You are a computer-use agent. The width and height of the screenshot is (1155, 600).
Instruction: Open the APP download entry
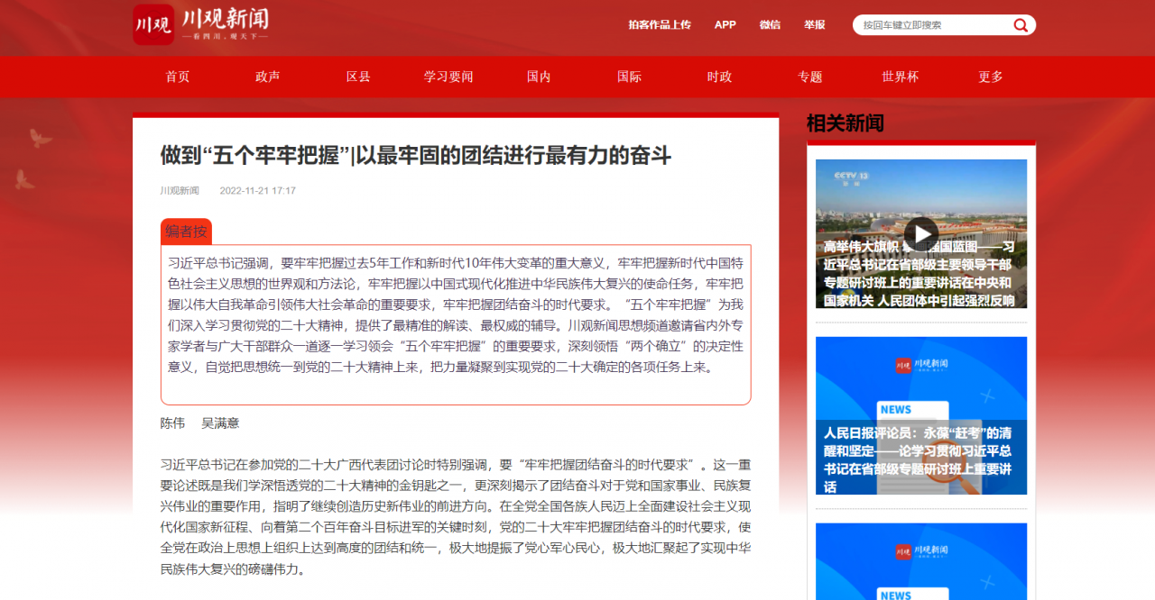click(725, 24)
